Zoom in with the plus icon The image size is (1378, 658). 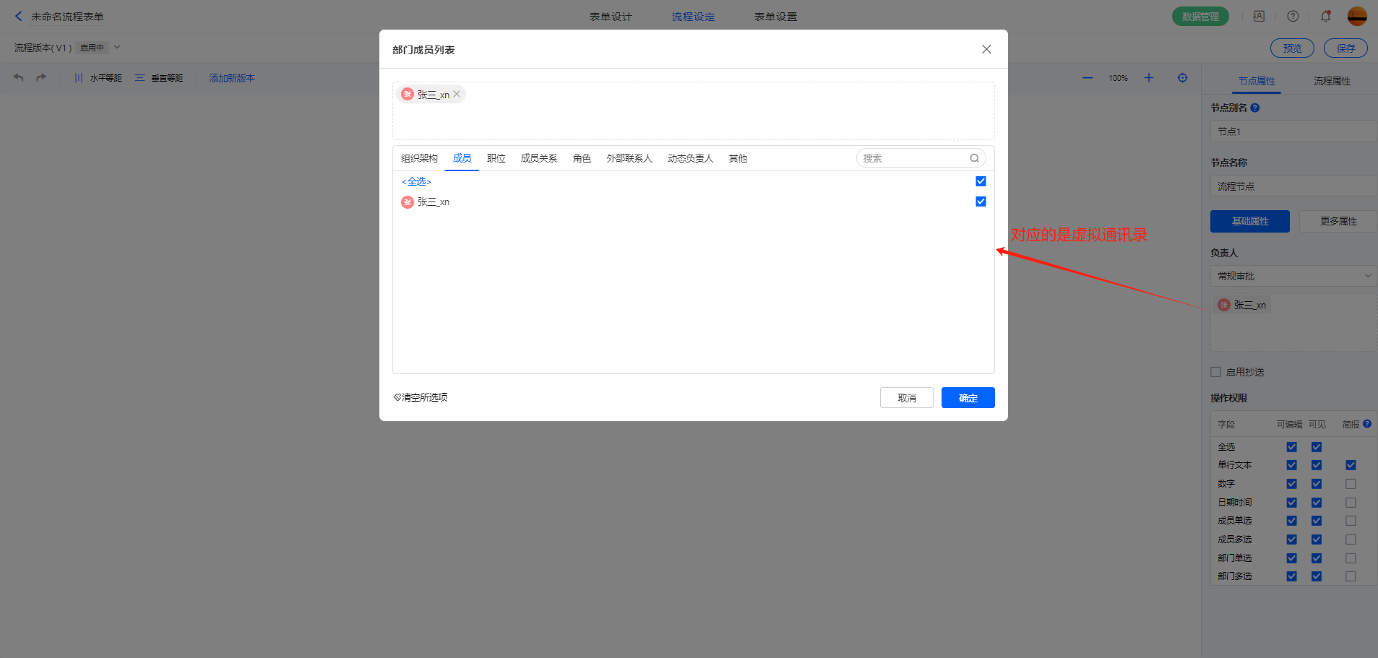[1148, 78]
